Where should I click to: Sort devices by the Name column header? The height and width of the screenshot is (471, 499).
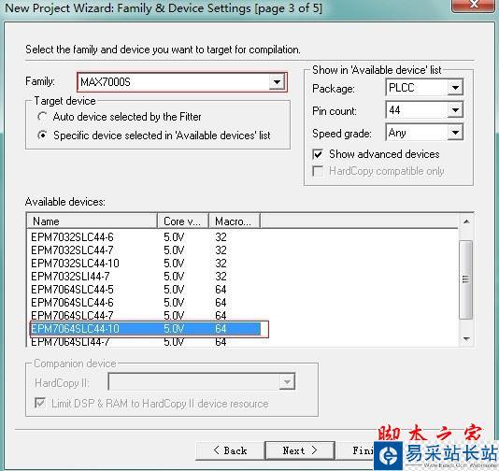(92, 221)
